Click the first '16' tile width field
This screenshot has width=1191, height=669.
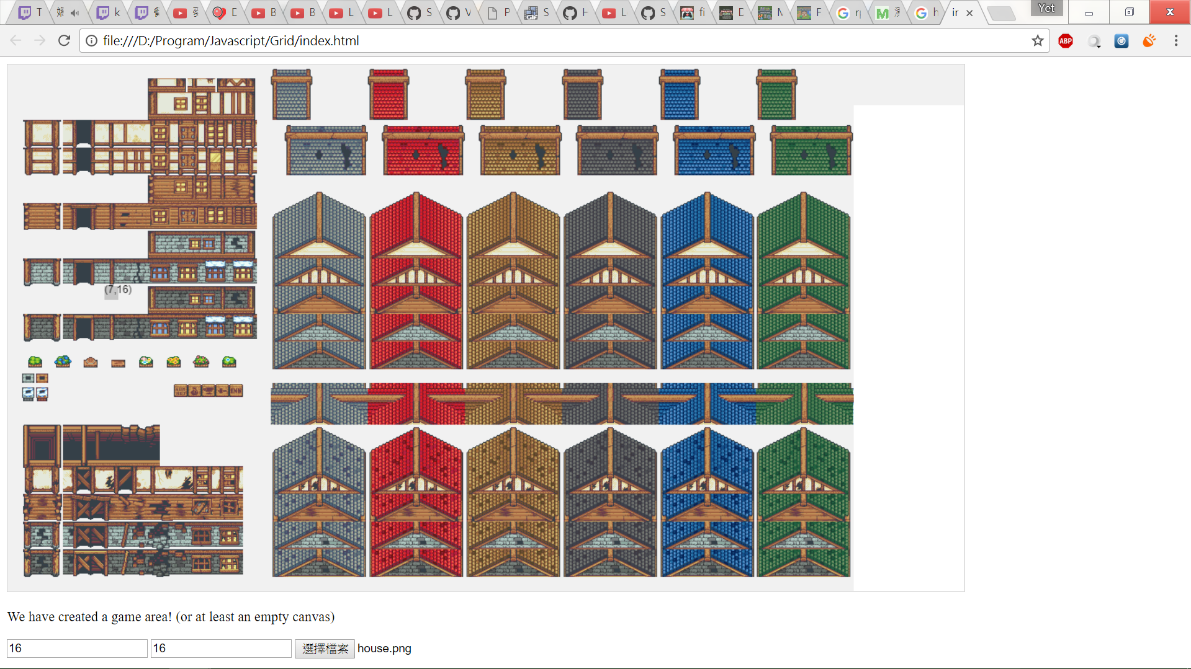pos(77,648)
